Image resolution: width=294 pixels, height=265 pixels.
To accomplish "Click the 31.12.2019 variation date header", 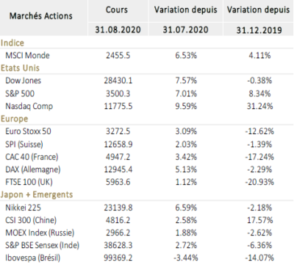I will point(259,30).
